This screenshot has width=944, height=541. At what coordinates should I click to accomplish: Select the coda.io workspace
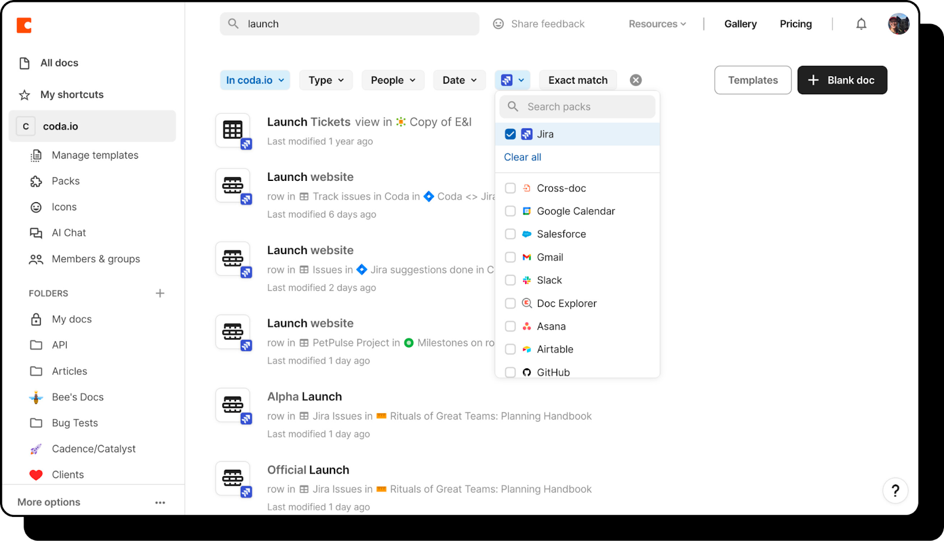coord(93,126)
